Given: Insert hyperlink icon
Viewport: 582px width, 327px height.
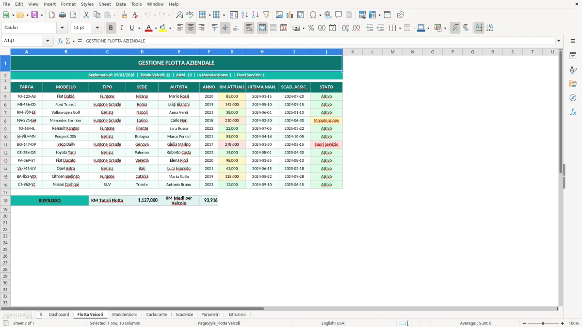Looking at the screenshot, I should pyautogui.click(x=328, y=15).
